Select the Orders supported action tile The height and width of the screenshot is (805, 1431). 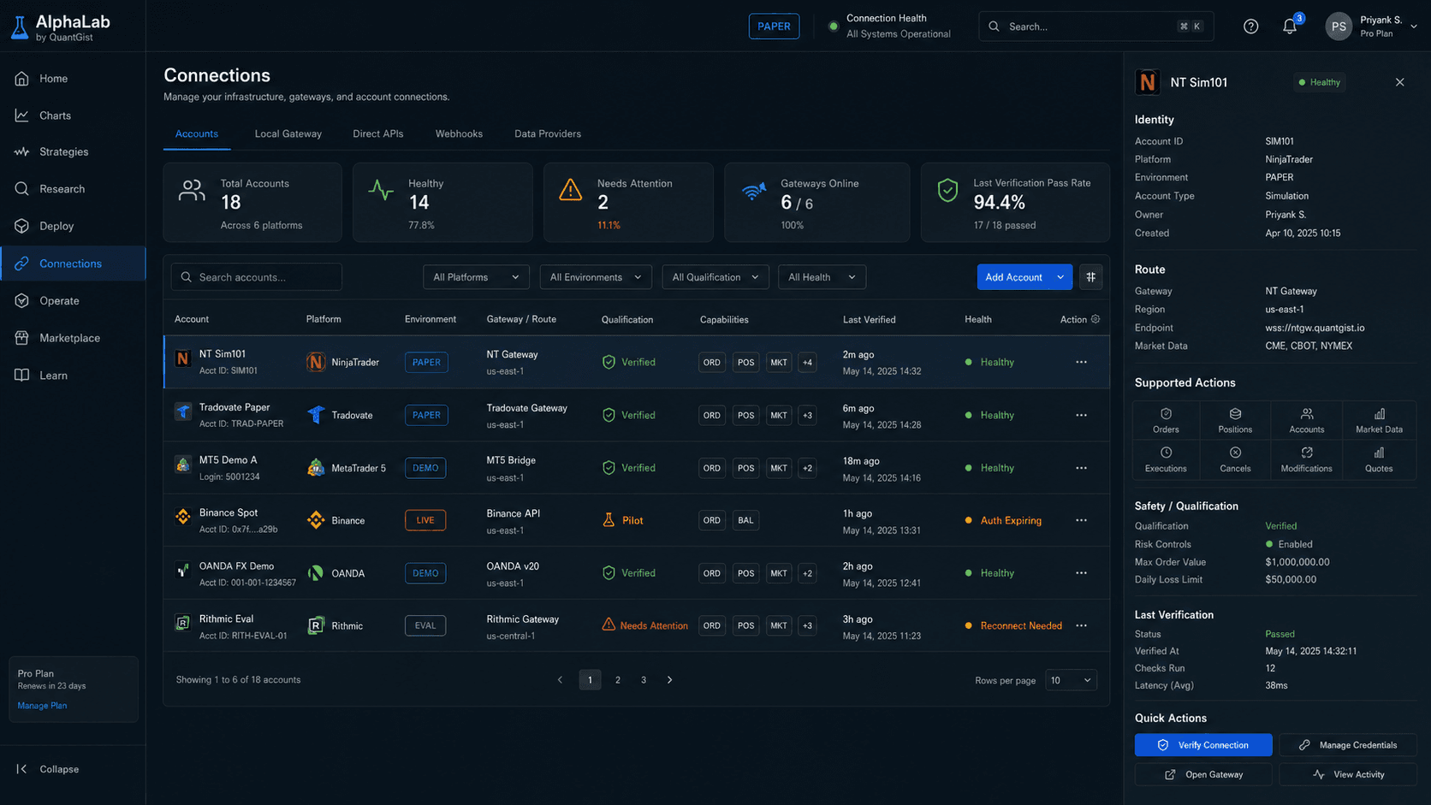coord(1166,421)
